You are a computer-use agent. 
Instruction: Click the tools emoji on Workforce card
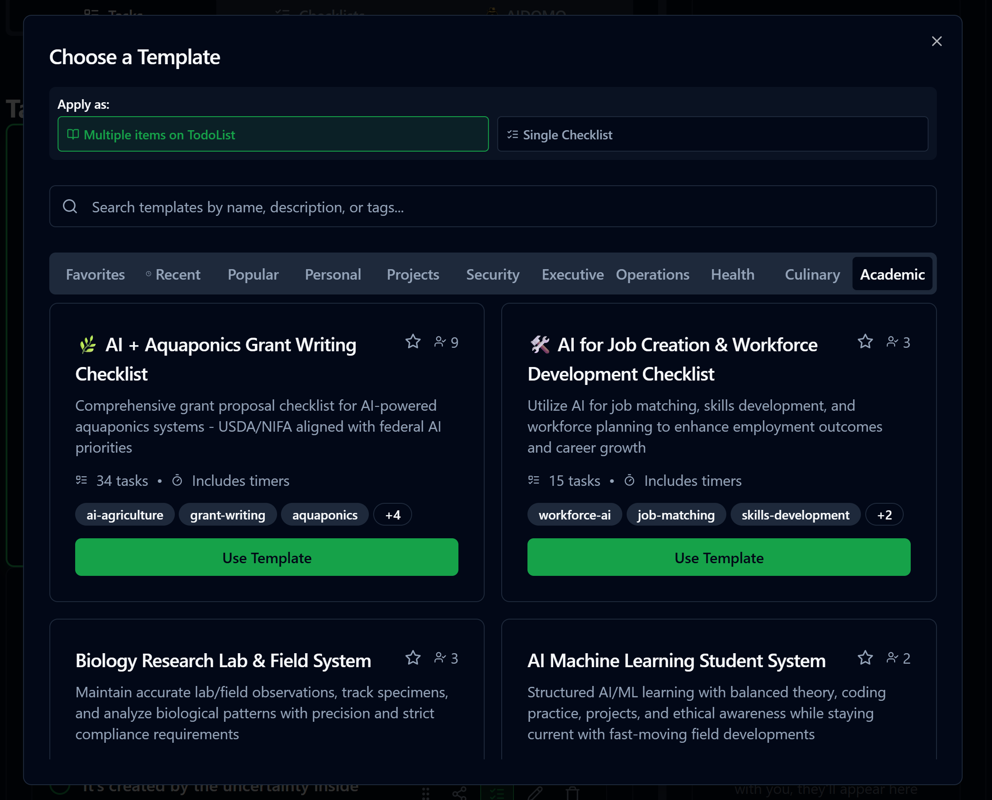[540, 345]
